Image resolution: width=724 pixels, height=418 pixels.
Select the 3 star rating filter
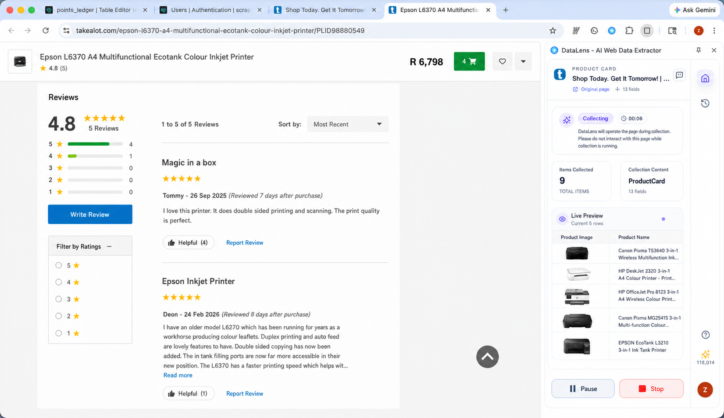click(x=59, y=299)
